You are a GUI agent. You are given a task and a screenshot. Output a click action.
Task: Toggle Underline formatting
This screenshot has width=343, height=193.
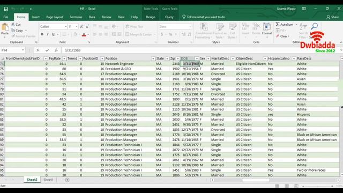53,34
